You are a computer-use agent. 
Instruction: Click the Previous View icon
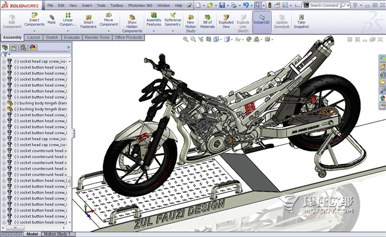pyautogui.click(x=201, y=39)
